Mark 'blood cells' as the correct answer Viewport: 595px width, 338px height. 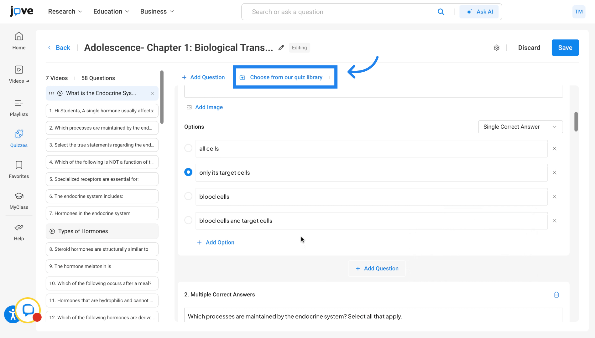188,196
